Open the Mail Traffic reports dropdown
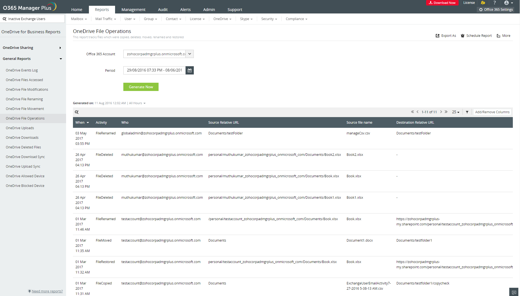The width and height of the screenshot is (520, 296). pos(106,19)
